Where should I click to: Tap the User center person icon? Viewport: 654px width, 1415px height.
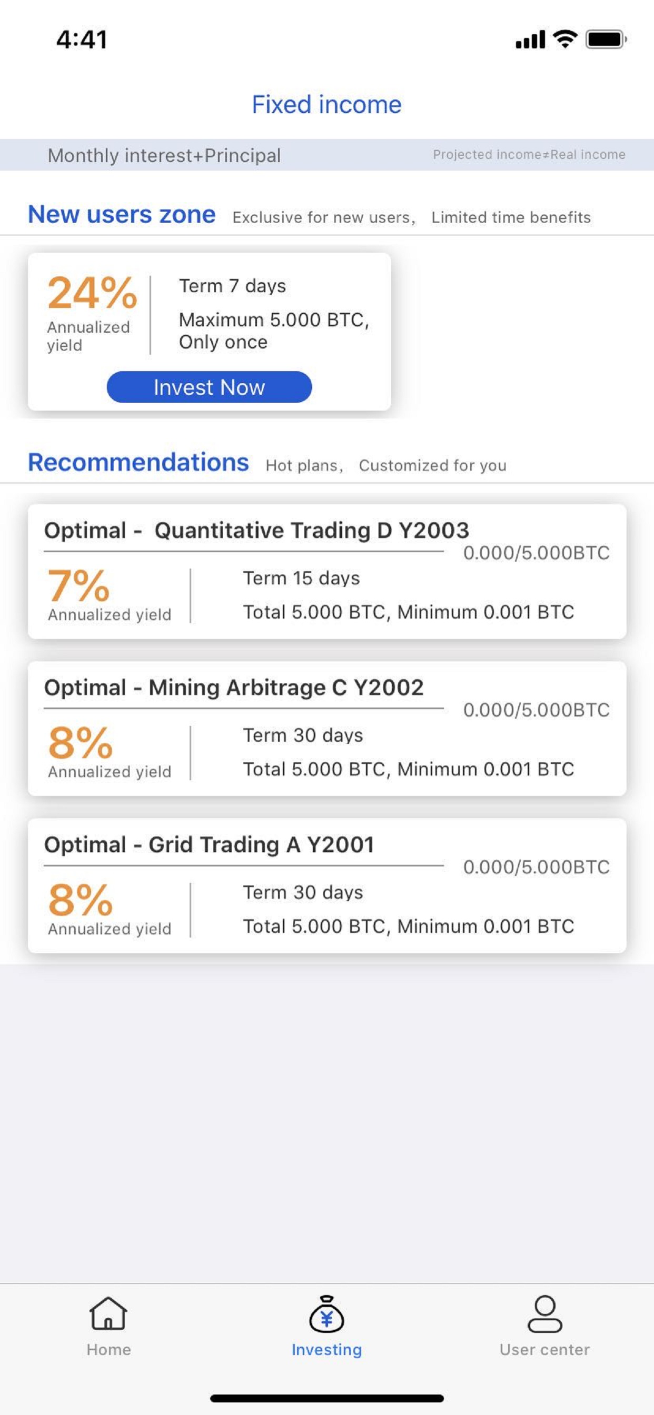coord(544,1314)
